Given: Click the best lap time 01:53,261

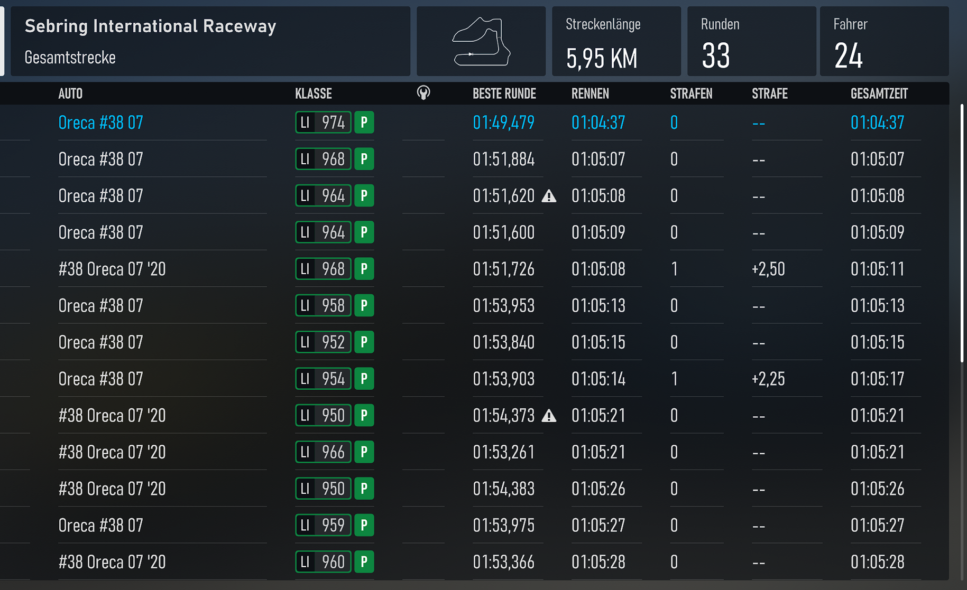Looking at the screenshot, I should click(503, 452).
